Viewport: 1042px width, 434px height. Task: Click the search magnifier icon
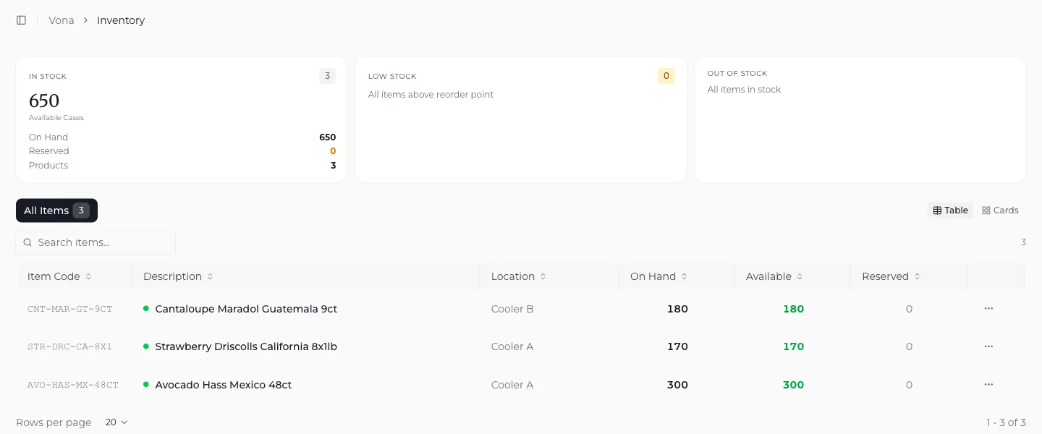(27, 242)
